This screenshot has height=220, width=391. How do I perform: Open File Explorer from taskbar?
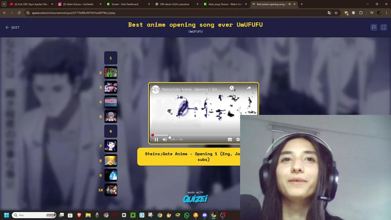(x=88, y=215)
